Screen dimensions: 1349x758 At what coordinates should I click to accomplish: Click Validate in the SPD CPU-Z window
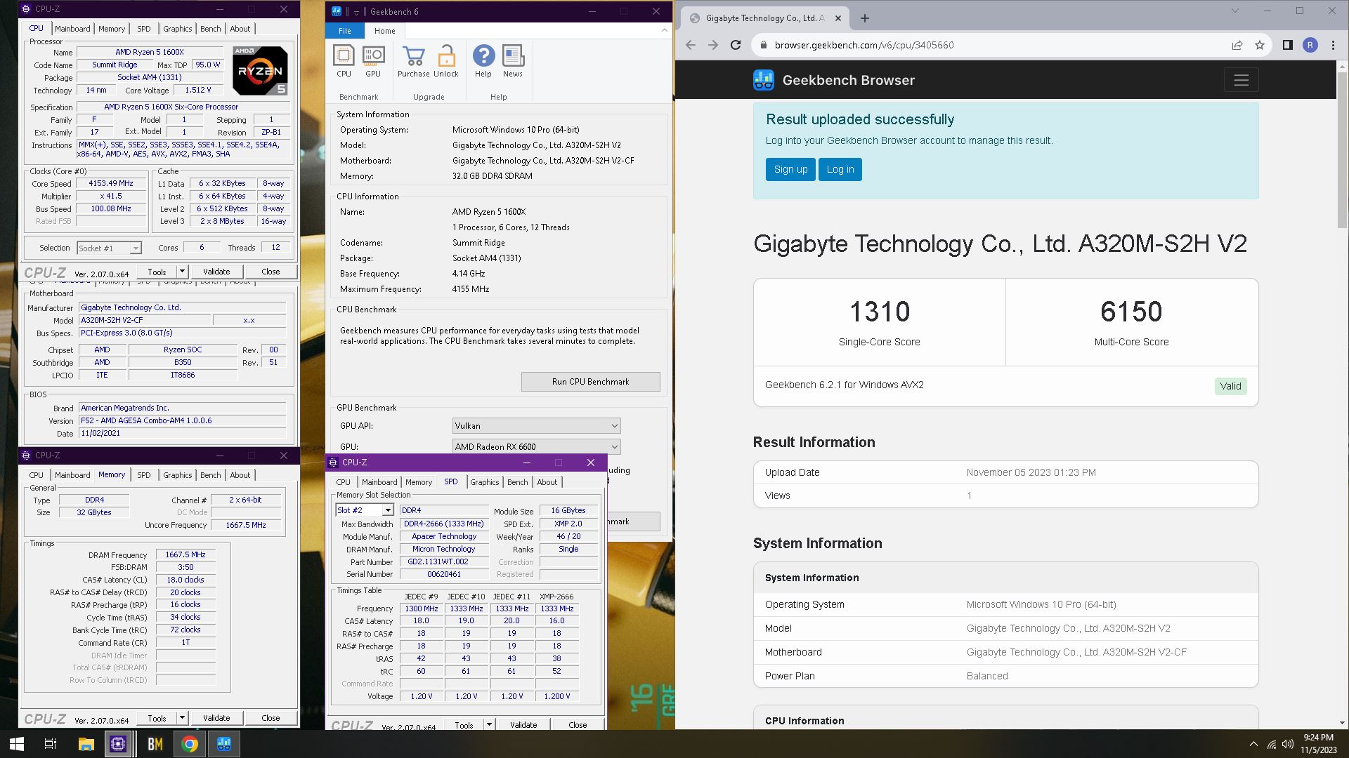click(x=523, y=725)
